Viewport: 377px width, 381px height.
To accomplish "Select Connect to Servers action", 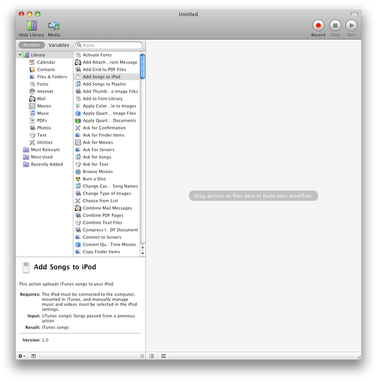I will pos(107,237).
